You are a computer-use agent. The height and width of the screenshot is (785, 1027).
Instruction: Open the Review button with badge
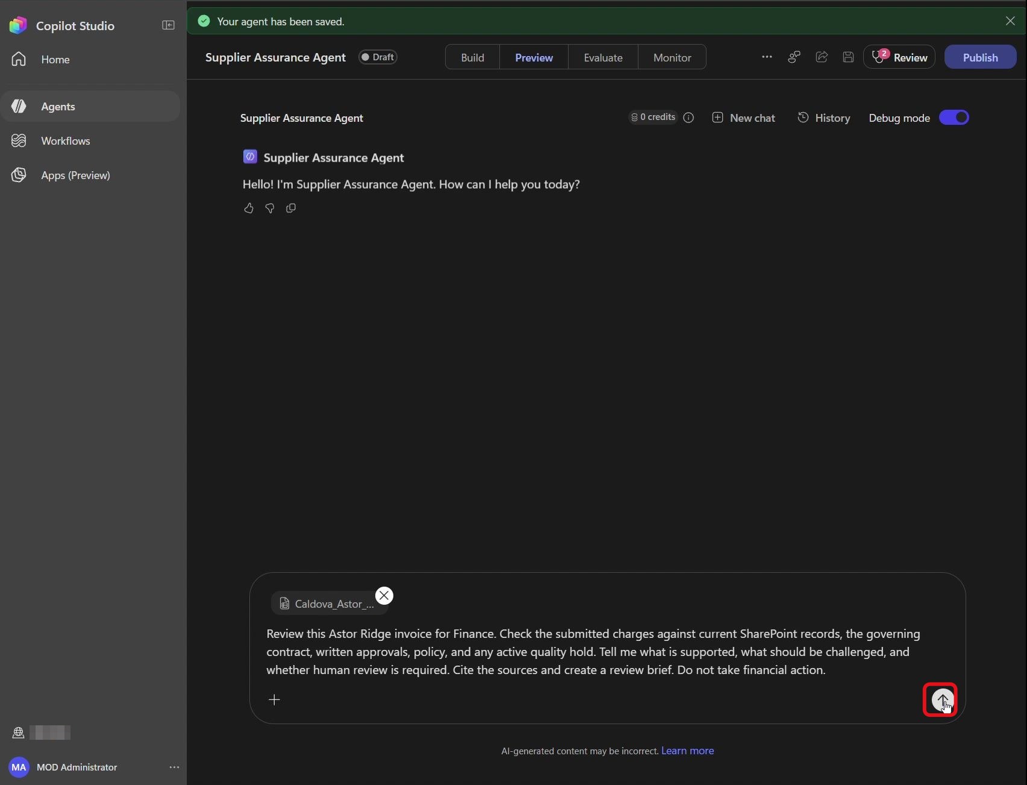click(x=899, y=57)
